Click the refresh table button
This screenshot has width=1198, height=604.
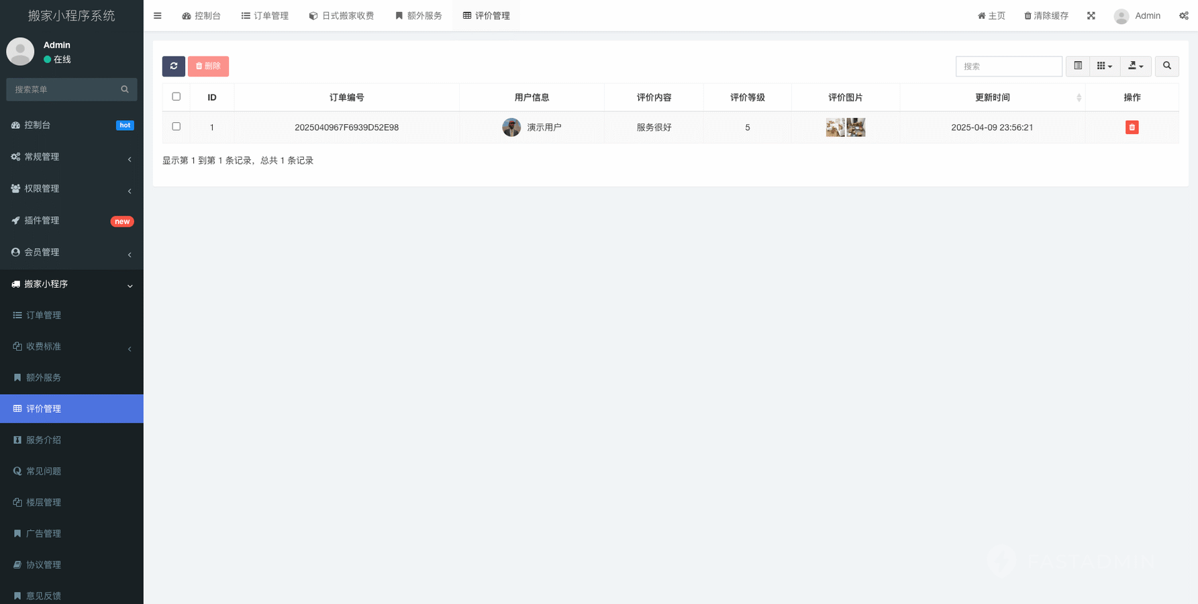173,66
